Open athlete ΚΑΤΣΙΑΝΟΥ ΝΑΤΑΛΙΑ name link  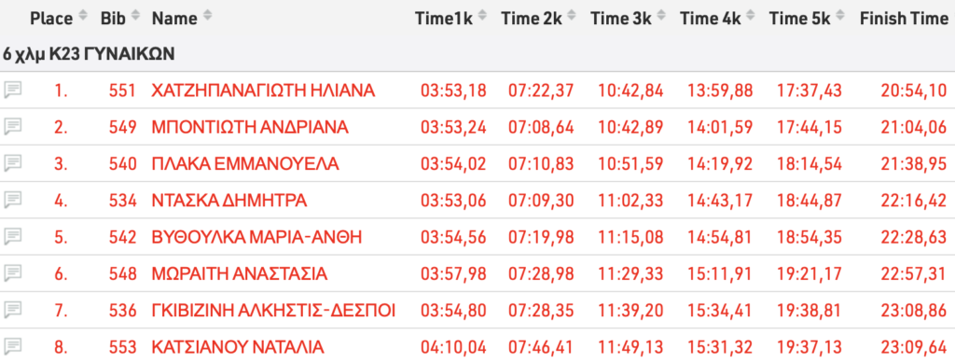238,347
